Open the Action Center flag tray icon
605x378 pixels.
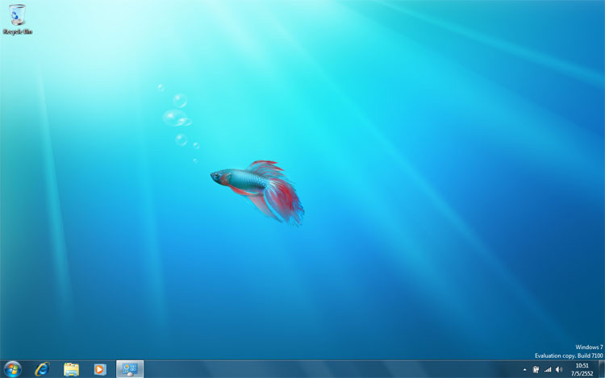[x=536, y=369]
